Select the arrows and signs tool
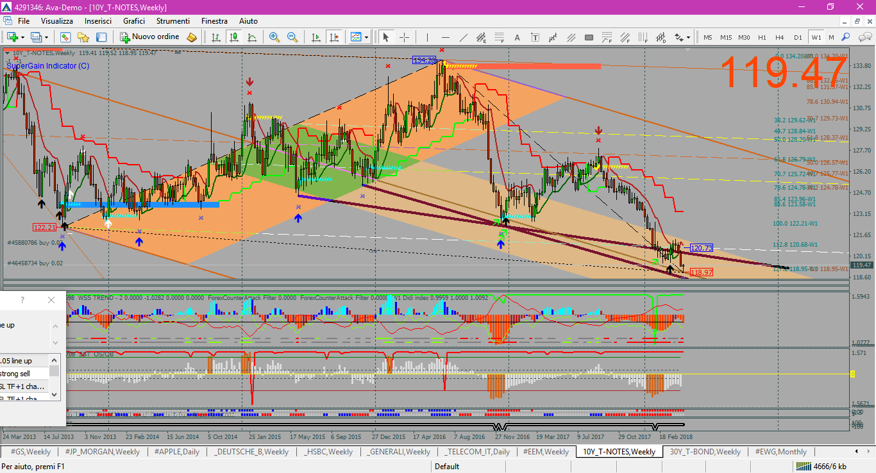This screenshot has width=876, height=473. pyautogui.click(x=678, y=37)
